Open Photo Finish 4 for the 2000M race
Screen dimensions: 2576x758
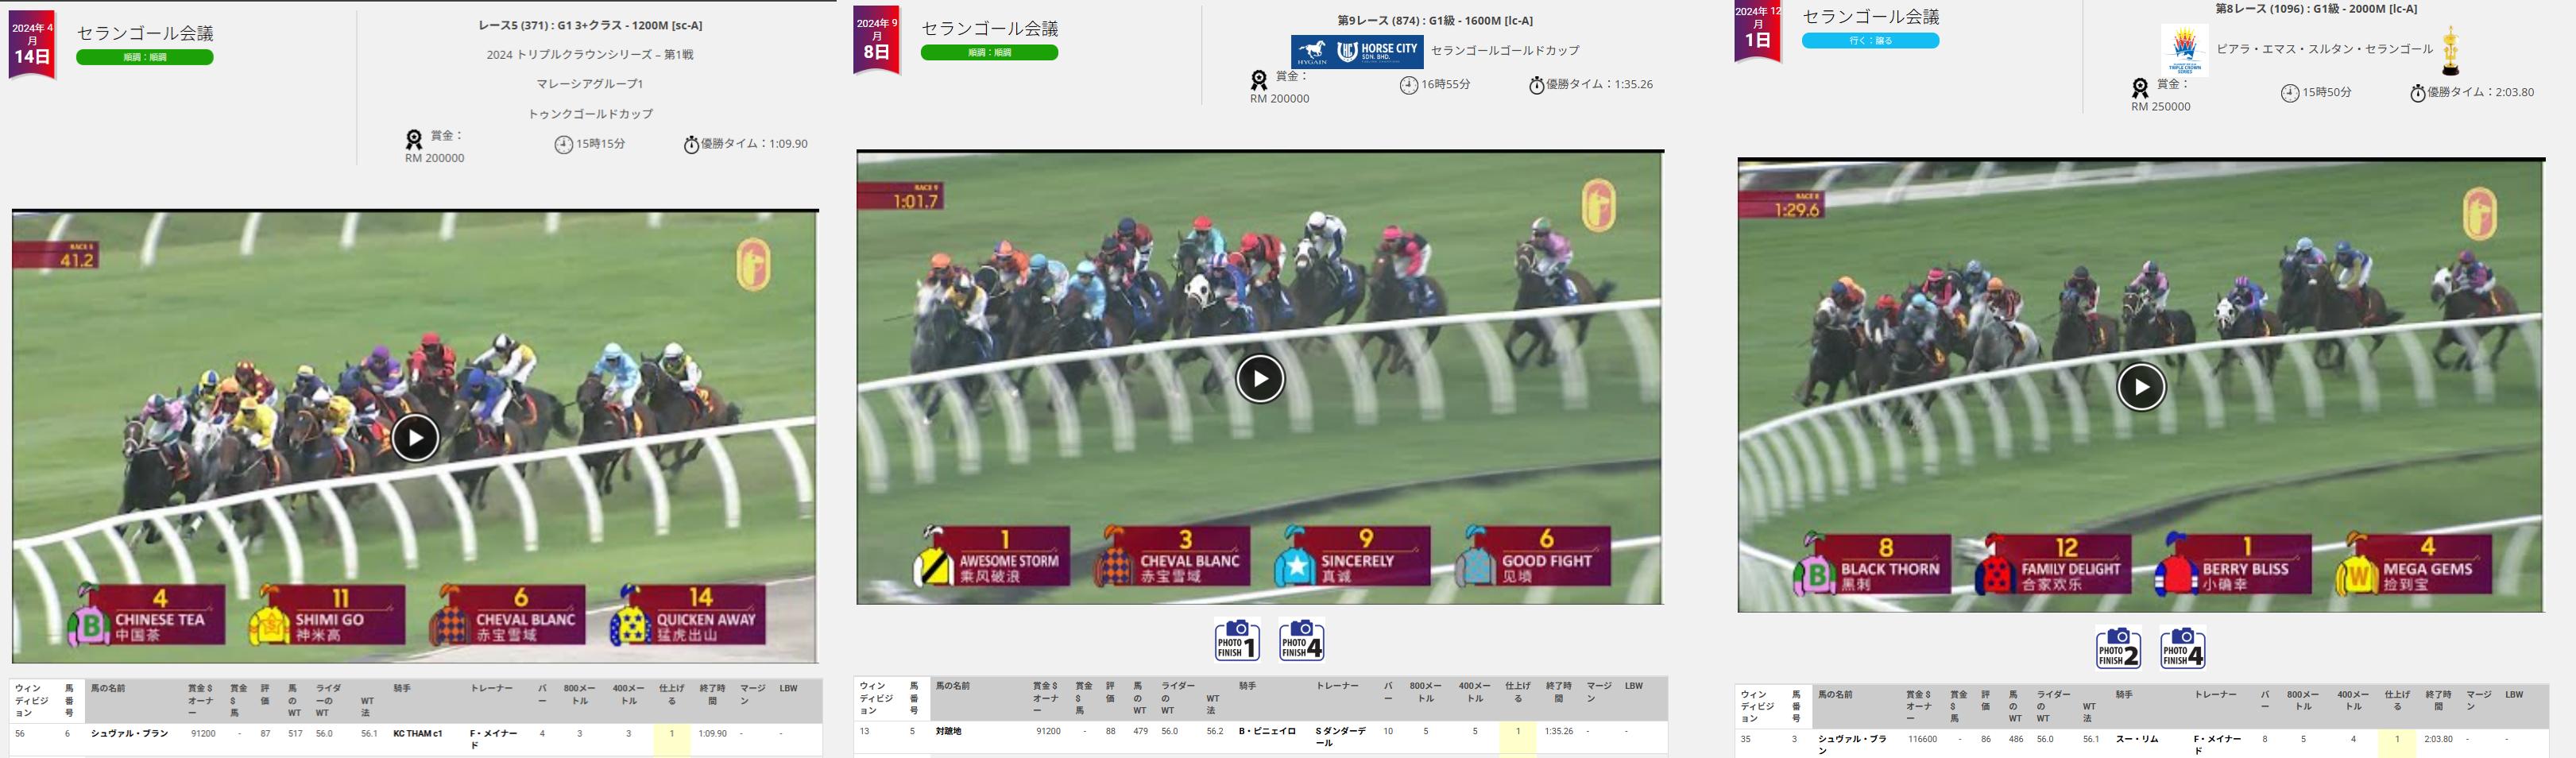[2182, 649]
